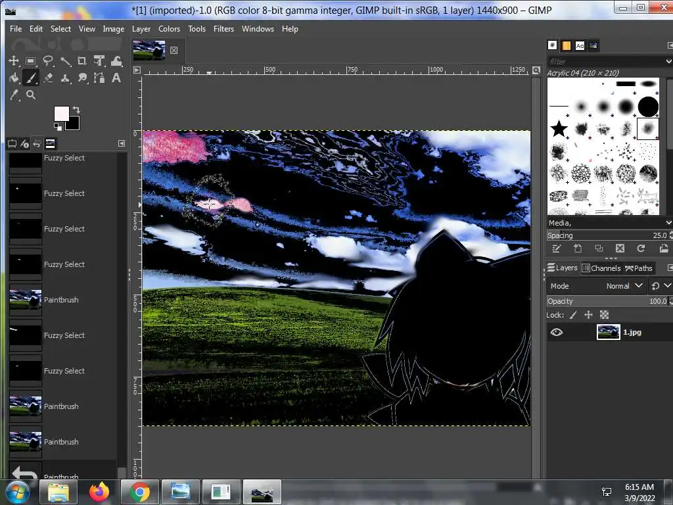
Task: Open the Layers dock tab menu
Action: coord(670,268)
